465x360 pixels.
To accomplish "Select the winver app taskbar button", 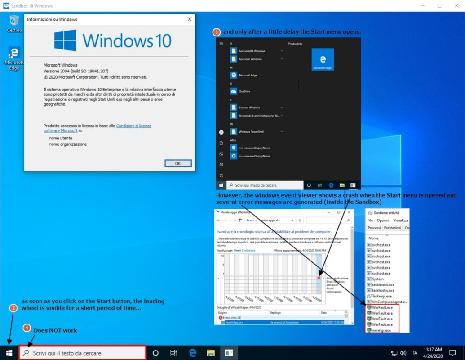I will coord(229,353).
